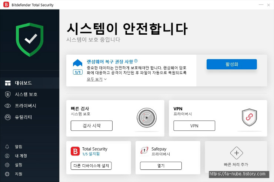Screen dimensions: 274x182
Task: Expand the chevron next to 모두 보기
Action: click(x=106, y=79)
